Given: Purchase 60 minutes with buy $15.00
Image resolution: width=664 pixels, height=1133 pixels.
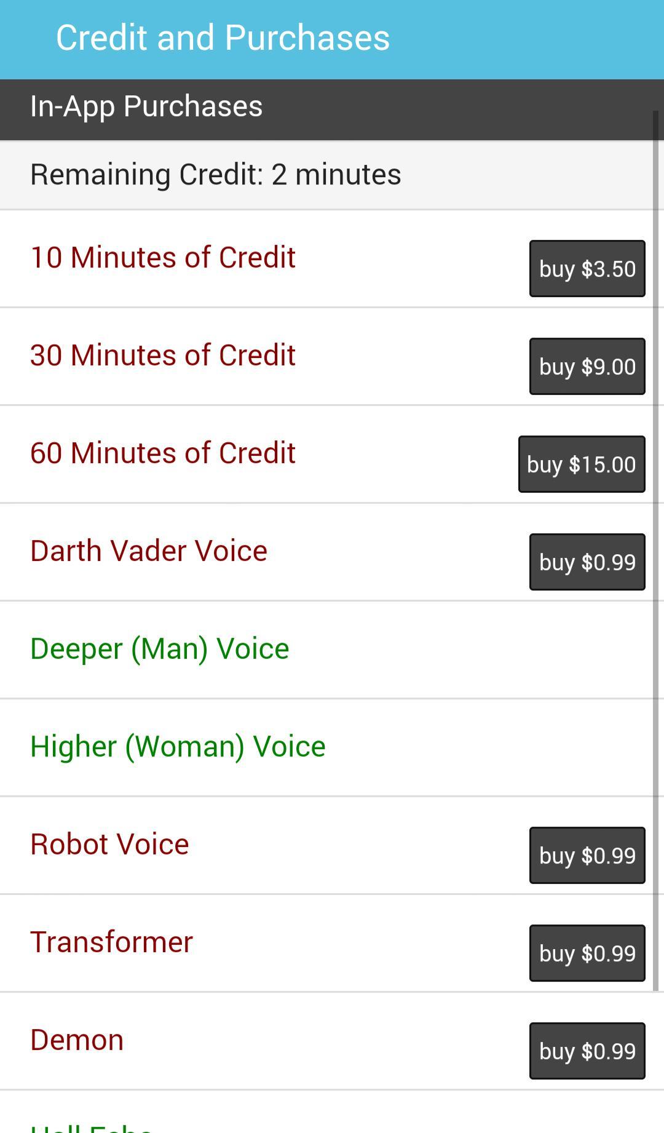Looking at the screenshot, I should pyautogui.click(x=582, y=464).
